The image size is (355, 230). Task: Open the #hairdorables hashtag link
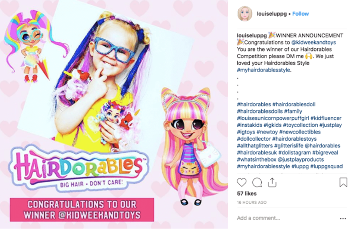click(x=254, y=104)
